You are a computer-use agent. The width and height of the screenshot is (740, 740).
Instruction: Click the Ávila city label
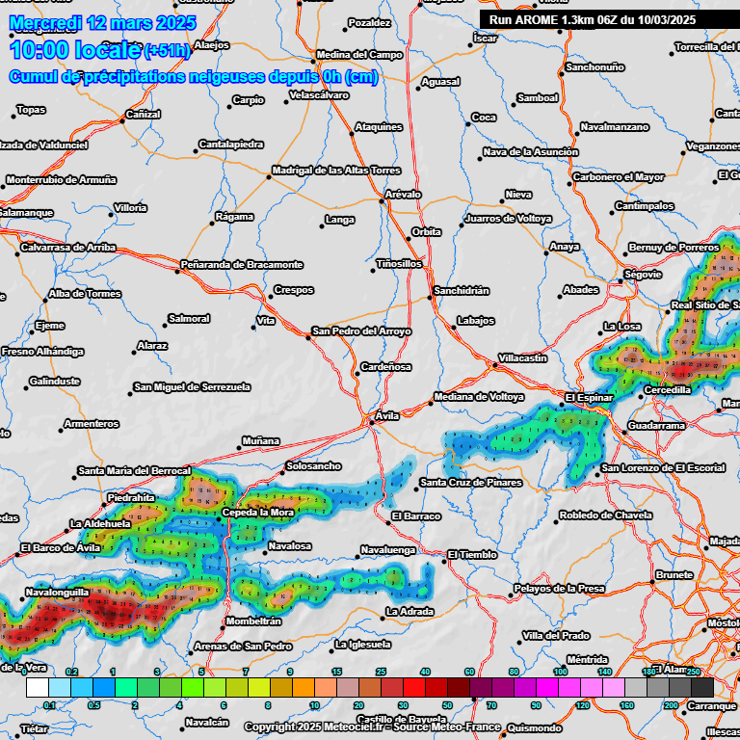(x=387, y=416)
